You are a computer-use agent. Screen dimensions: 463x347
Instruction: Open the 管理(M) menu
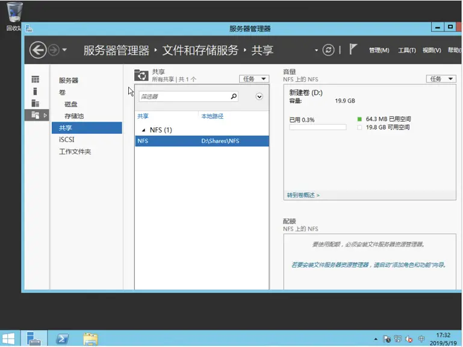coord(379,50)
